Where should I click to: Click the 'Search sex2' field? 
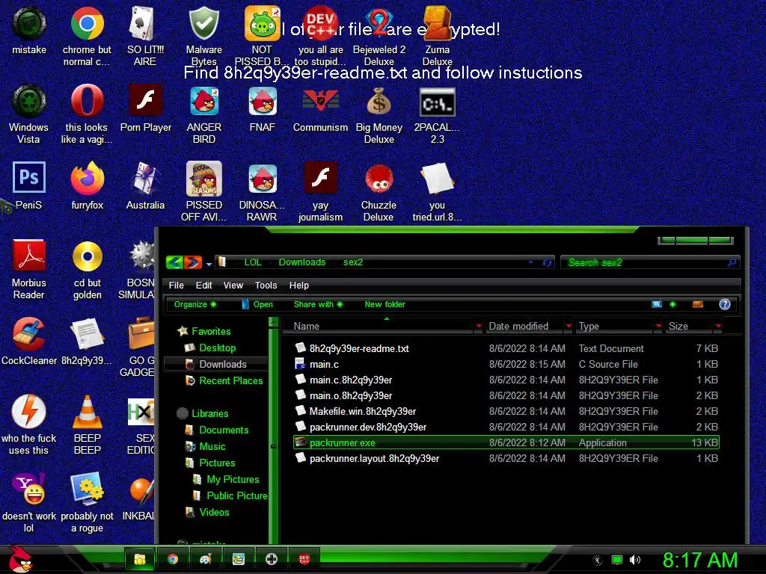pyautogui.click(x=650, y=262)
